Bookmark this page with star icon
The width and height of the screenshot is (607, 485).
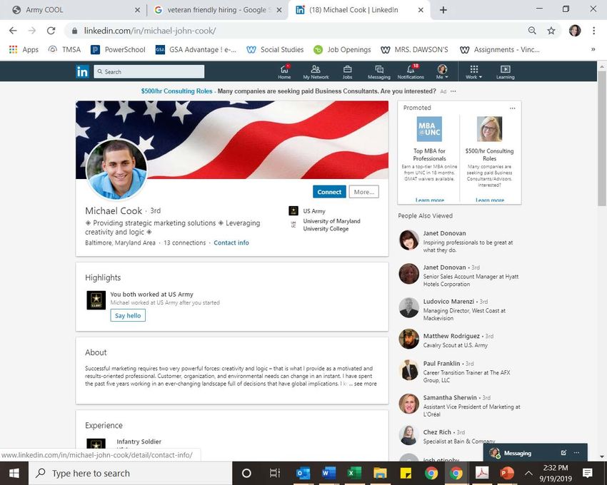point(551,31)
